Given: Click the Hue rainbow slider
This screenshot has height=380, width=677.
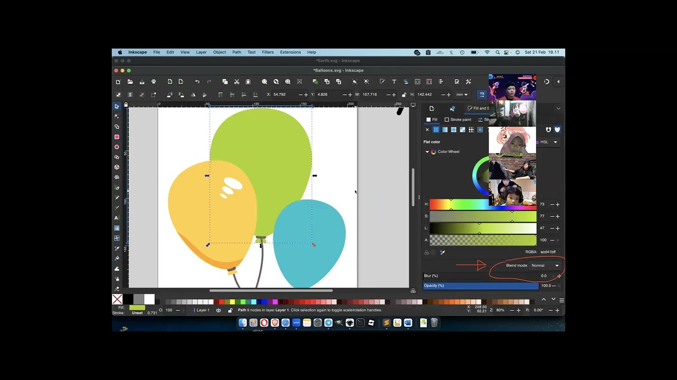Looking at the screenshot, I should pos(483,204).
